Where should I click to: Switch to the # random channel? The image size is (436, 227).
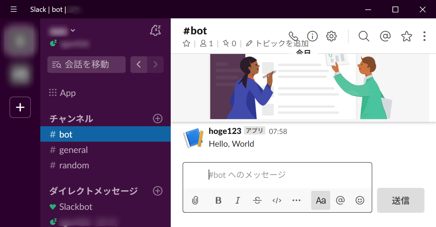(106, 165)
